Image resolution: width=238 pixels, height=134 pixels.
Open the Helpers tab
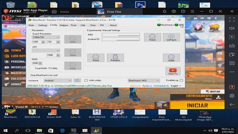tap(64, 25)
